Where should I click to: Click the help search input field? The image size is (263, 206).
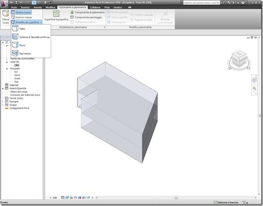pyautogui.click(x=201, y=3)
